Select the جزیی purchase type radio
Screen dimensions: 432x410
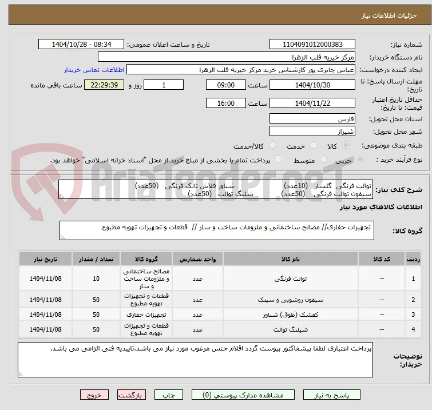pos(360,160)
